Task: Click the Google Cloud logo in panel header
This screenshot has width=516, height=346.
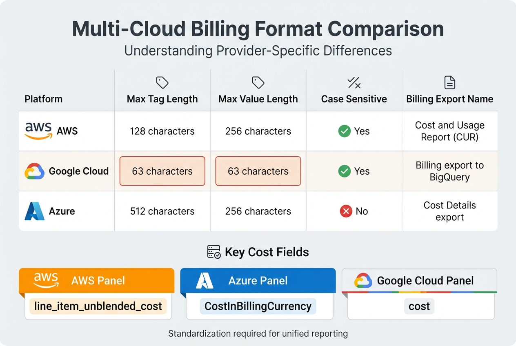Action: [363, 281]
